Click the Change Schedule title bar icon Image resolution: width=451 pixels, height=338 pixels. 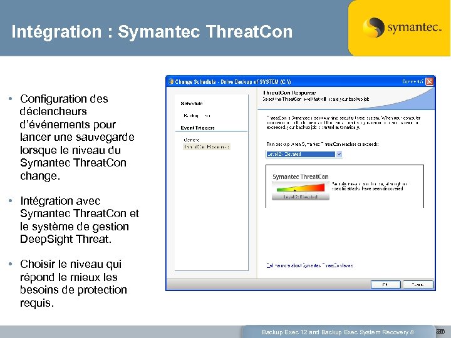(171, 81)
